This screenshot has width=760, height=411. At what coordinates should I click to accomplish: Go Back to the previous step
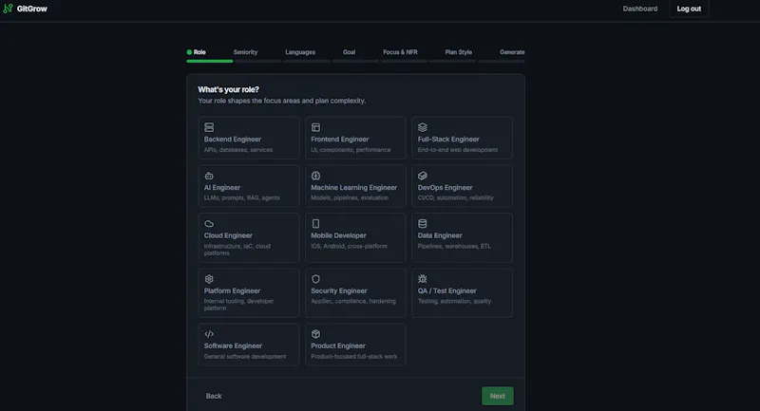click(x=213, y=396)
